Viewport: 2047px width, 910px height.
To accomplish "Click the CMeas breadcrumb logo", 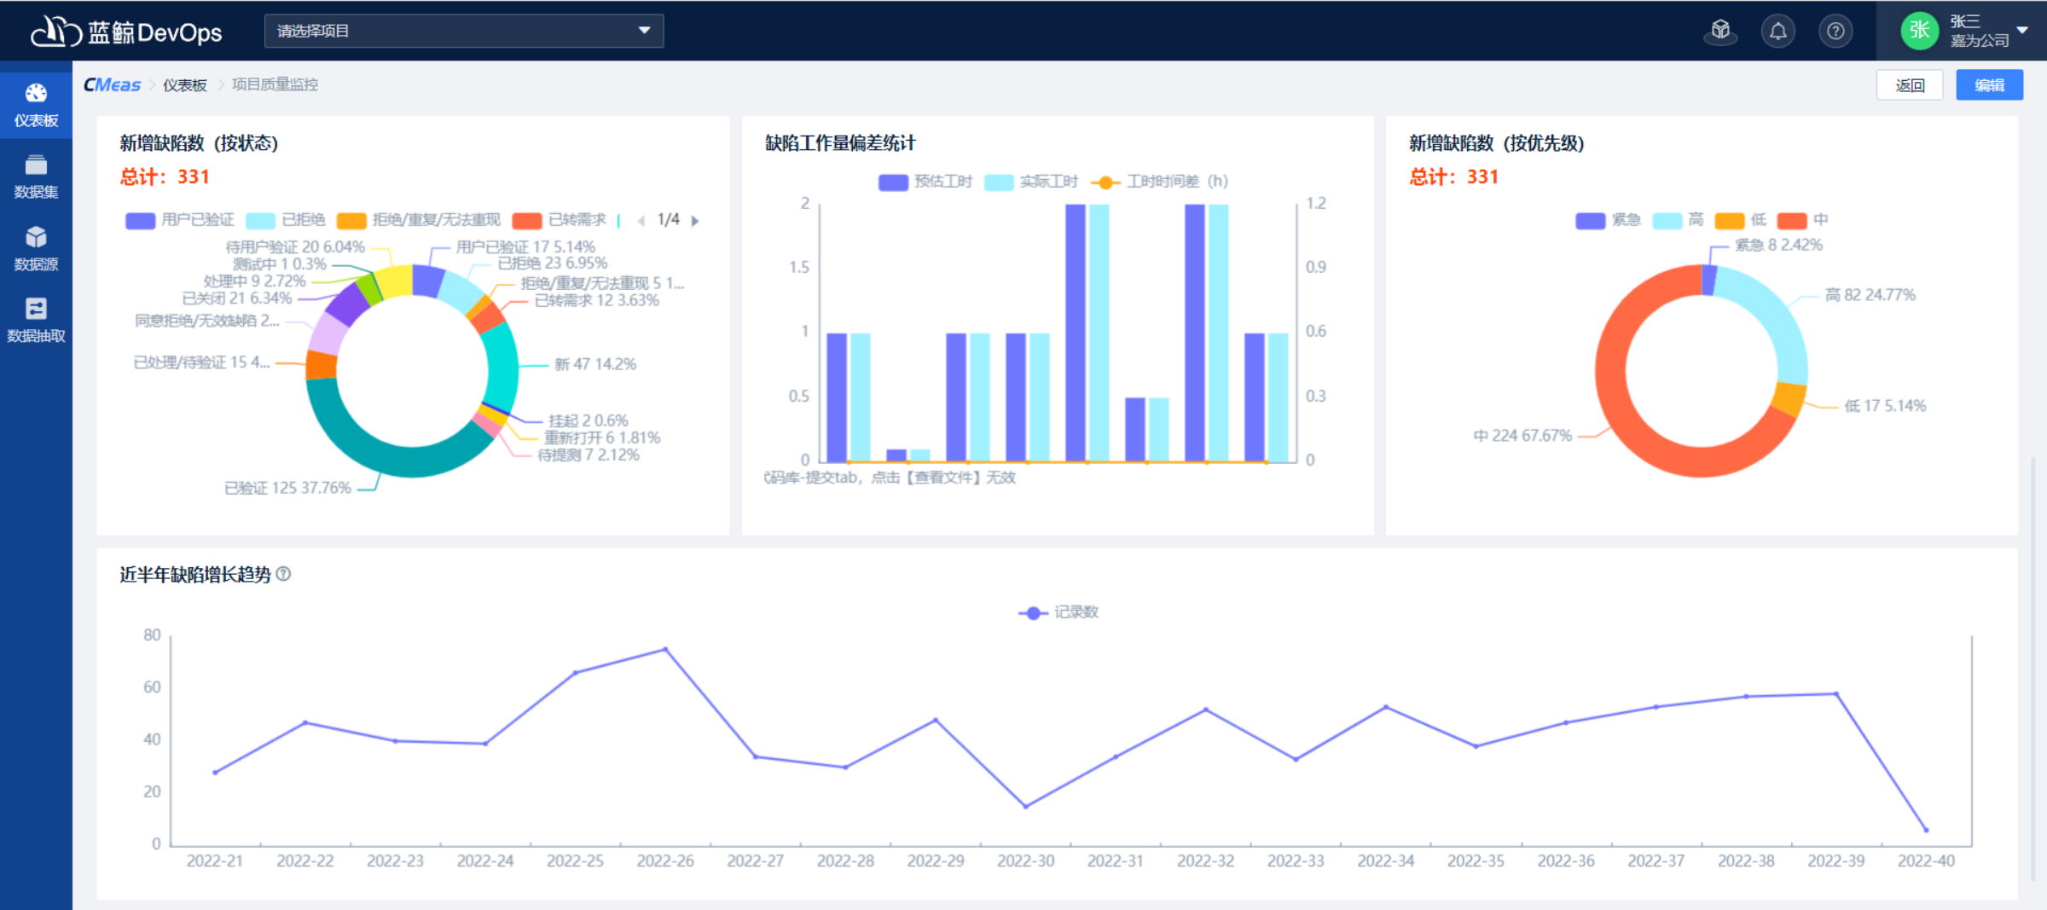I will click(x=112, y=84).
